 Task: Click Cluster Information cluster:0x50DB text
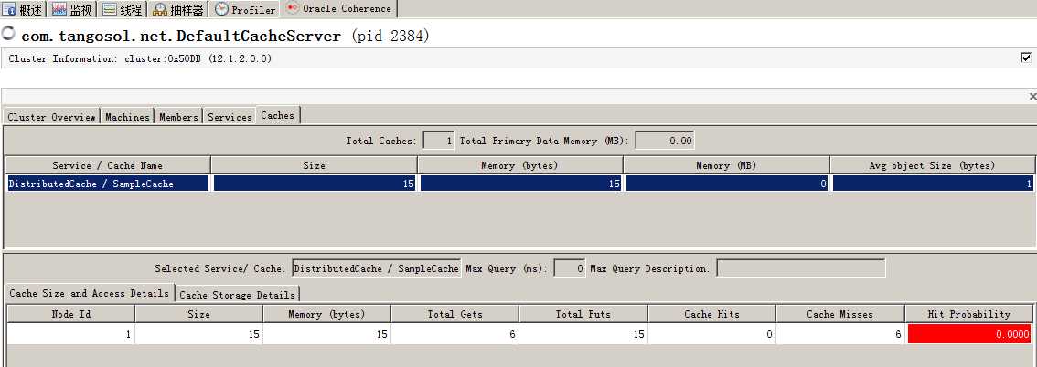[x=140, y=58]
